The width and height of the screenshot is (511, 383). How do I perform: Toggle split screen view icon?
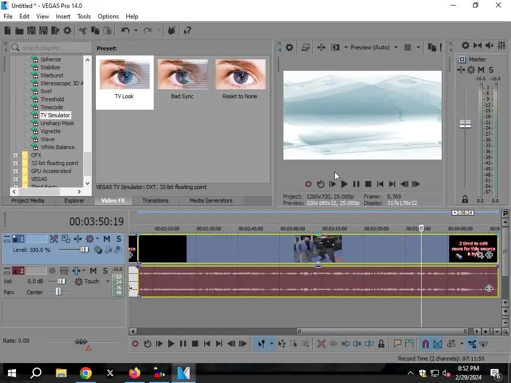pyautogui.click(x=335, y=47)
